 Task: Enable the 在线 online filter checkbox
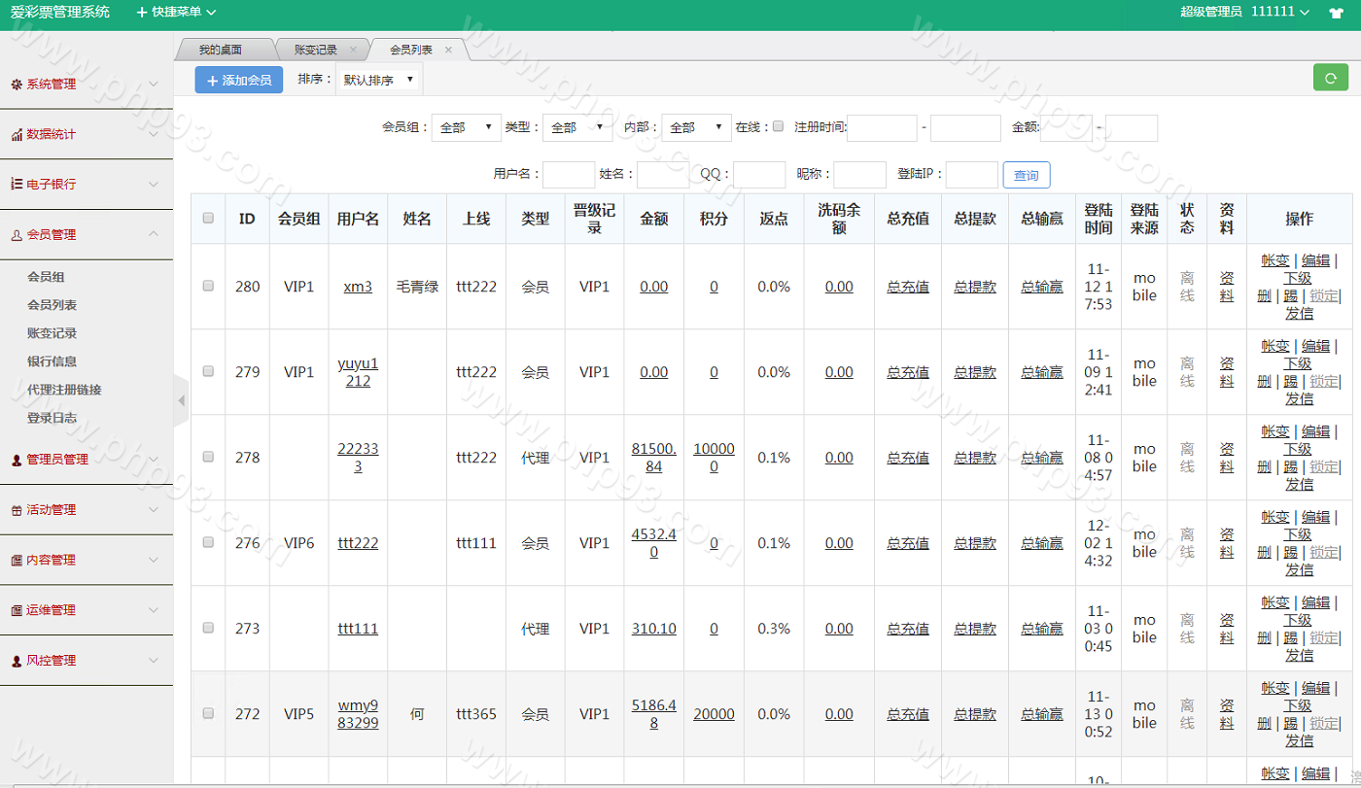[778, 126]
